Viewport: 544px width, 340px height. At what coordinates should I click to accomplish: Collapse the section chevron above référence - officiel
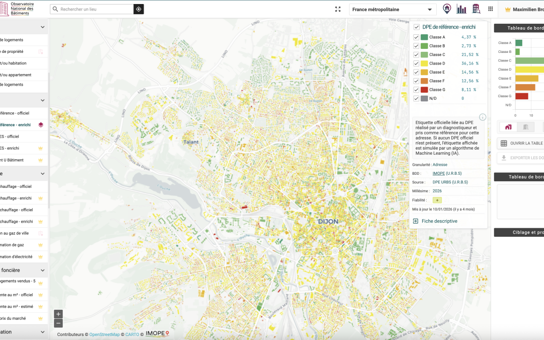point(42,101)
